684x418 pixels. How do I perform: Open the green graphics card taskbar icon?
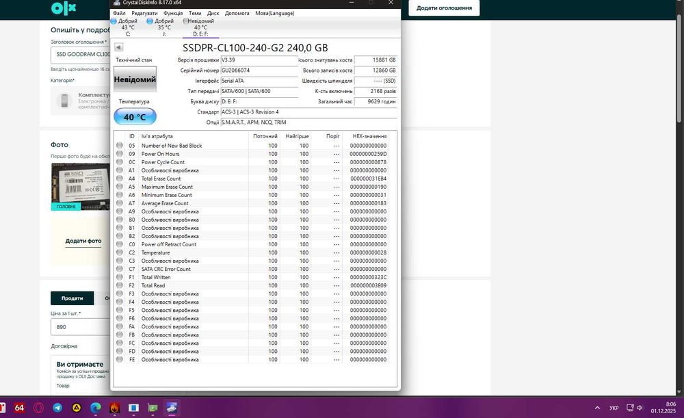(x=153, y=408)
